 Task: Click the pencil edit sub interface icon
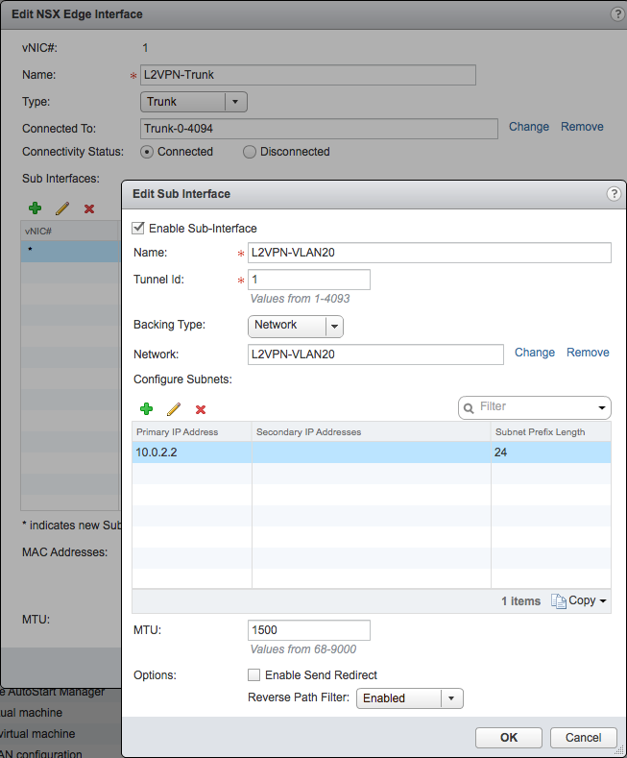coord(62,208)
